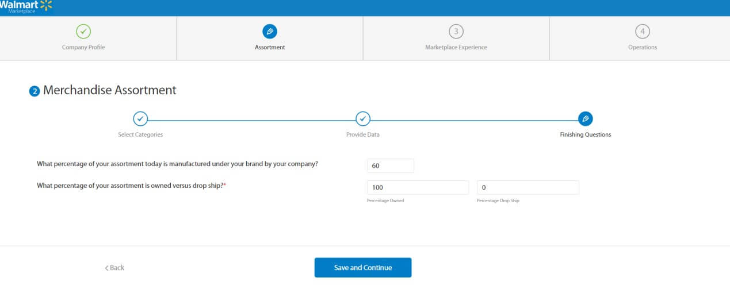The width and height of the screenshot is (730, 293).
Task: Click the step 3 circle icon
Action: click(x=456, y=31)
